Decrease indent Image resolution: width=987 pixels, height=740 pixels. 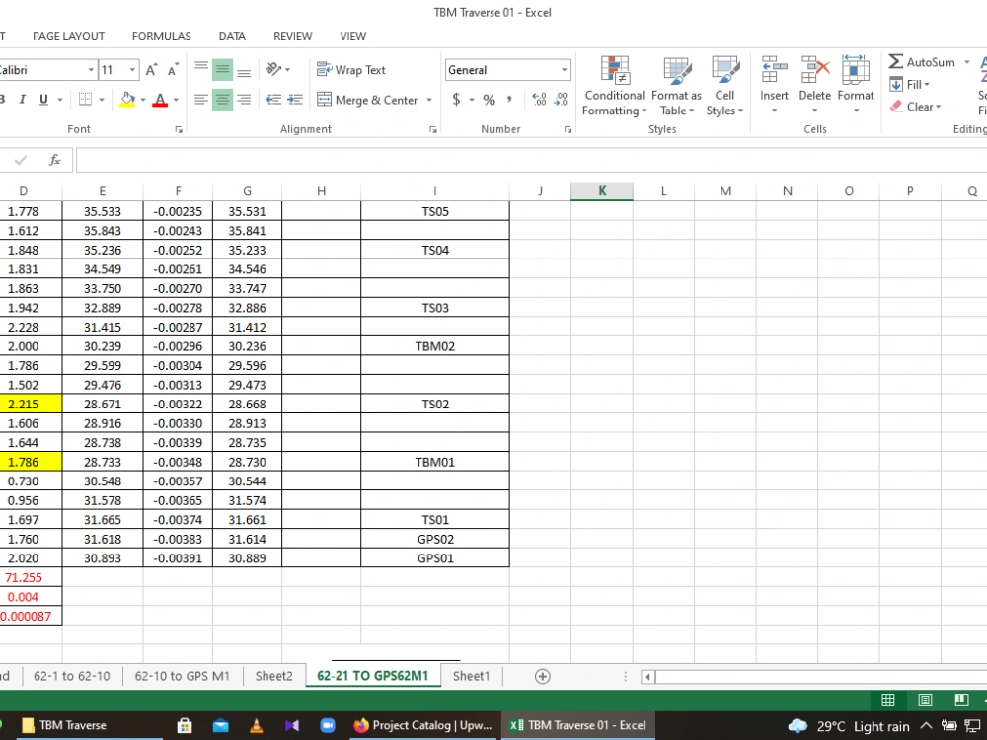click(273, 100)
